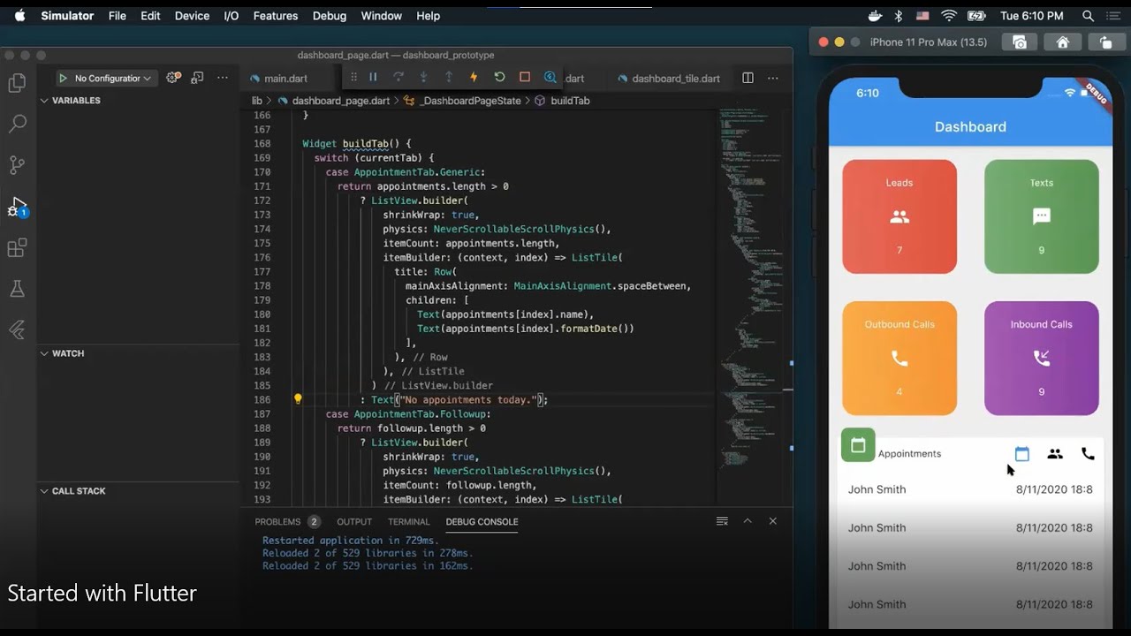This screenshot has width=1131, height=636.
Task: Open the Features menu in the menu bar
Action: coord(275,16)
